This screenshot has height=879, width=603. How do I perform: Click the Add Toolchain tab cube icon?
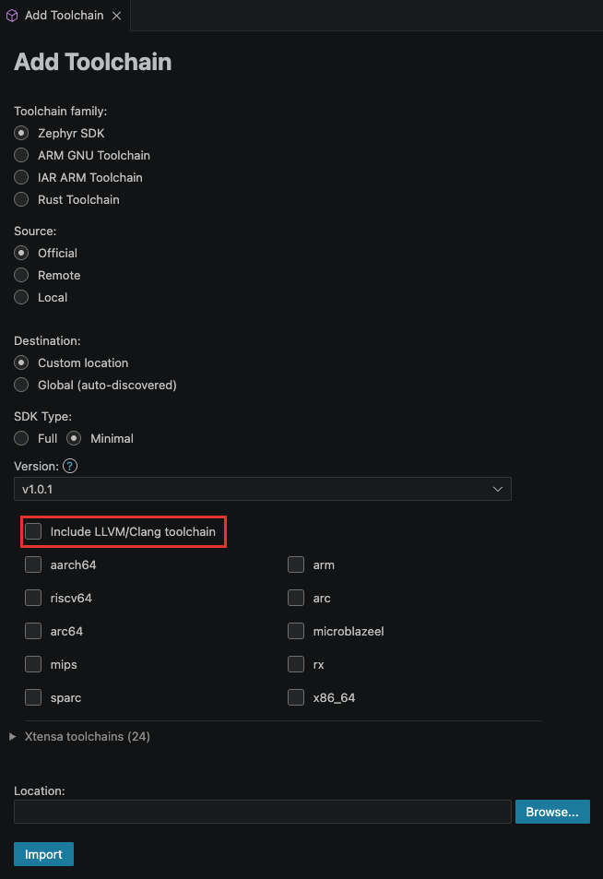[12, 16]
